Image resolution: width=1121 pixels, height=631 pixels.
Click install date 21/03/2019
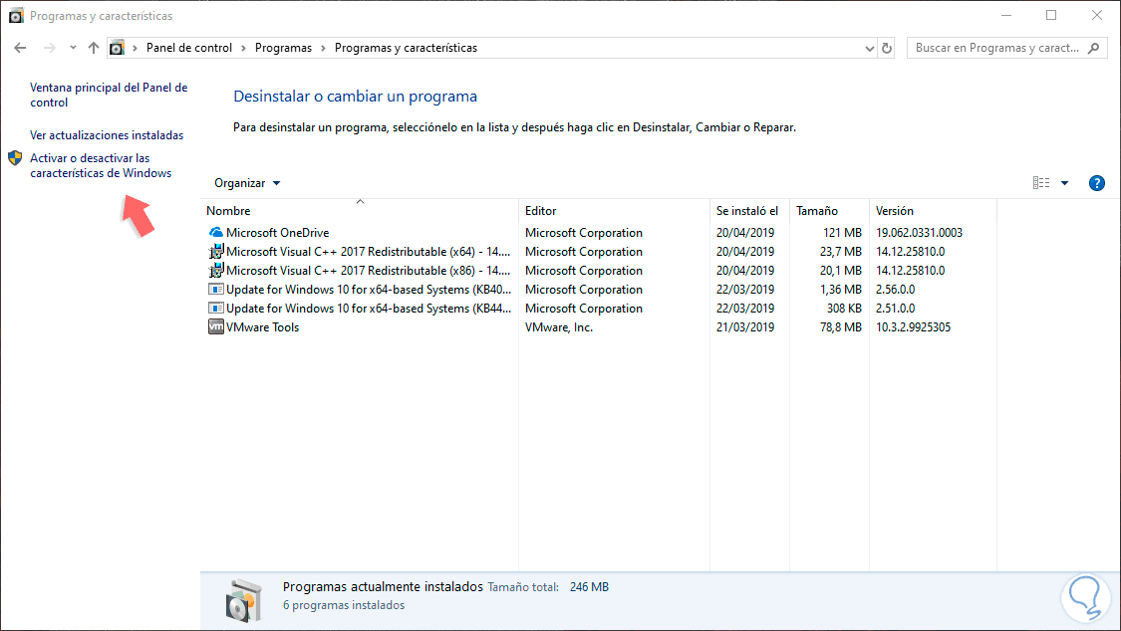click(x=745, y=326)
